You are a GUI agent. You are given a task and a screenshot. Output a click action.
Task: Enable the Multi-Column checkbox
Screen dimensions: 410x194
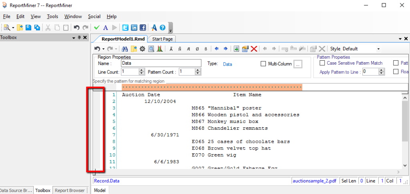[263, 64]
